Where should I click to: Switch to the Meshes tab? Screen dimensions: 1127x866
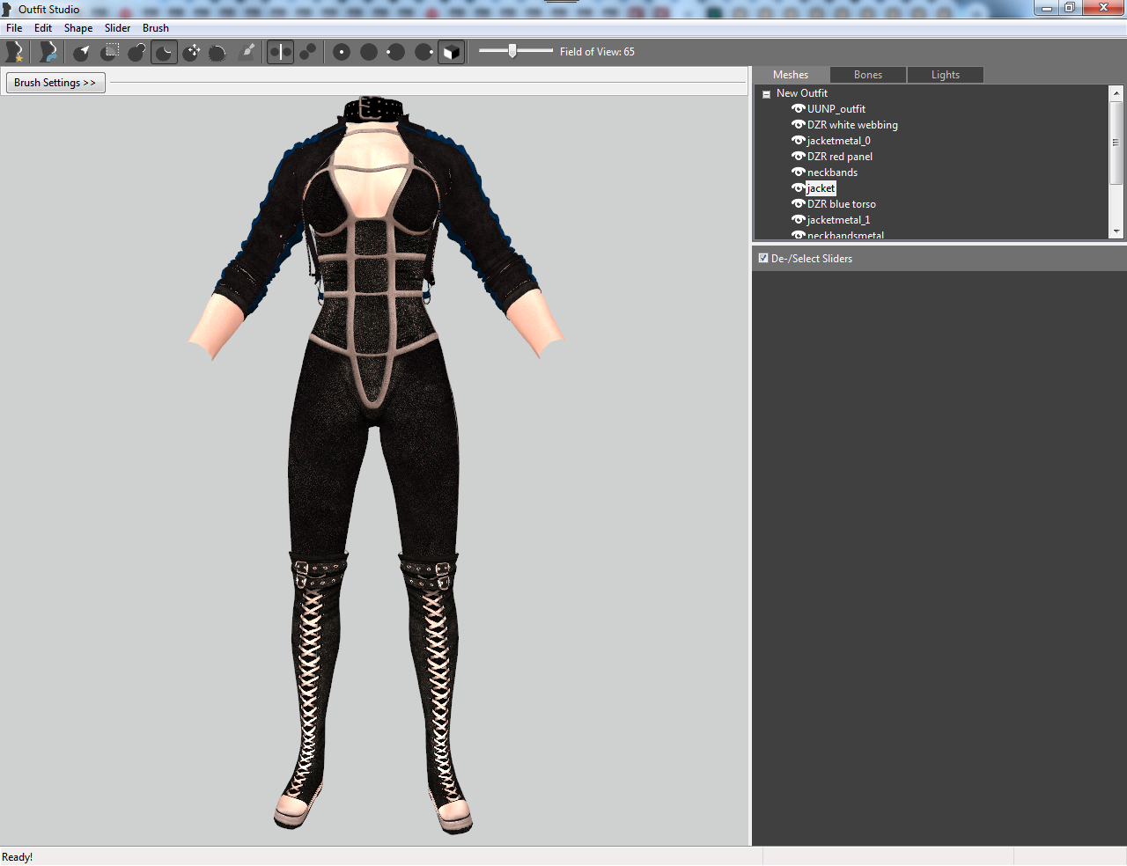pyautogui.click(x=791, y=75)
